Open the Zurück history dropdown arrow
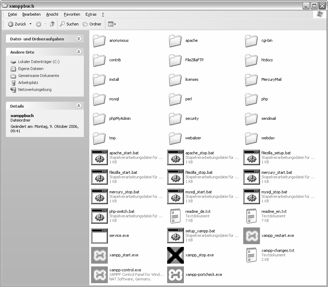This screenshot has height=287, width=328. (x=30, y=24)
